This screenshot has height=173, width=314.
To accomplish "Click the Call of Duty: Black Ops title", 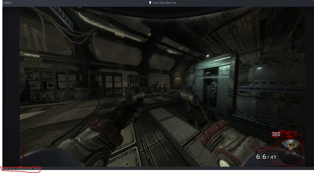I will (x=165, y=3).
